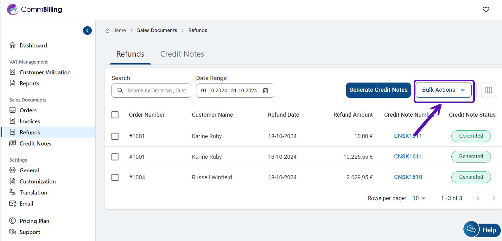The width and height of the screenshot is (502, 241).
Task: Open the Date Range picker field
Action: [229, 91]
